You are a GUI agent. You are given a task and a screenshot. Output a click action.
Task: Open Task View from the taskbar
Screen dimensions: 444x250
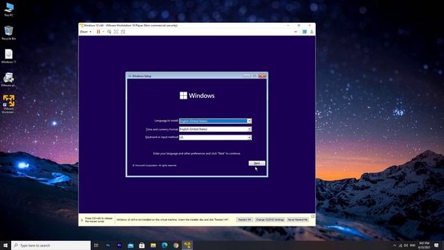coord(96,245)
